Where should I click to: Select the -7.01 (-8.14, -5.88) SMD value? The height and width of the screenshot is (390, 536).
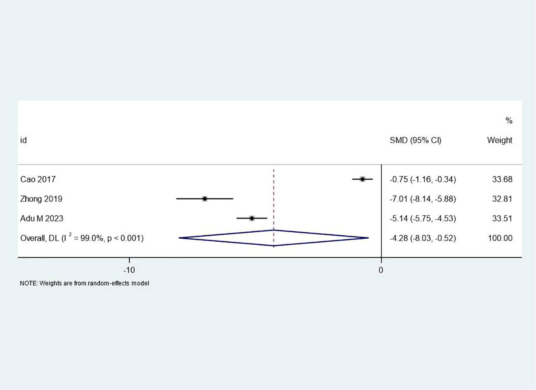(423, 199)
